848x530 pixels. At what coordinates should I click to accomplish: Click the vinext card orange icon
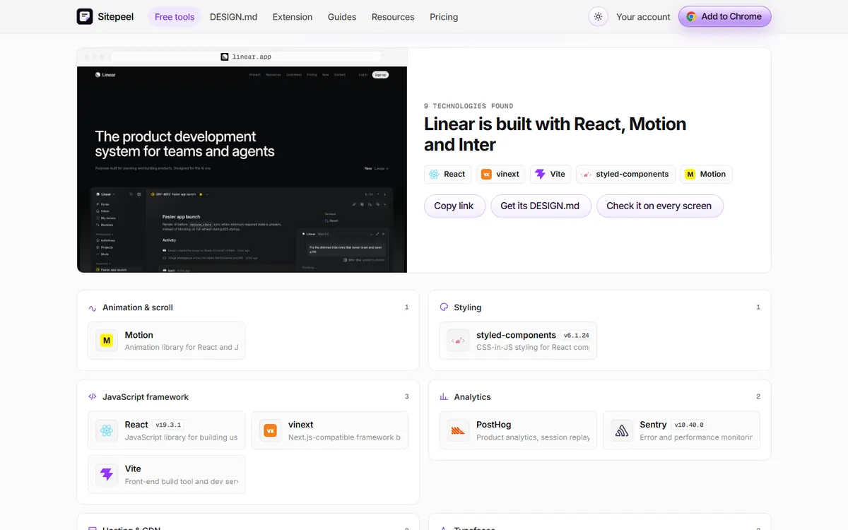tap(270, 430)
